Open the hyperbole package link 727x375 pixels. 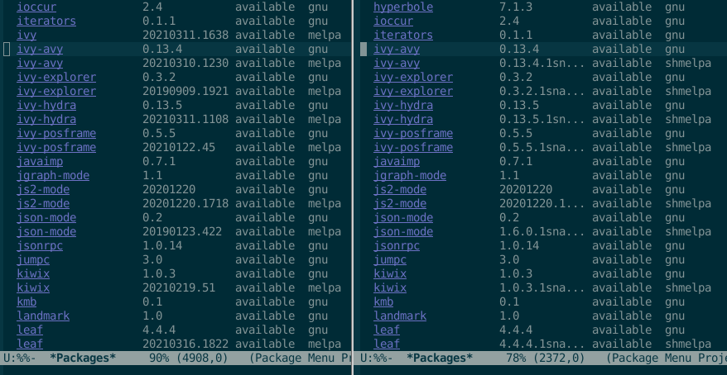point(403,7)
